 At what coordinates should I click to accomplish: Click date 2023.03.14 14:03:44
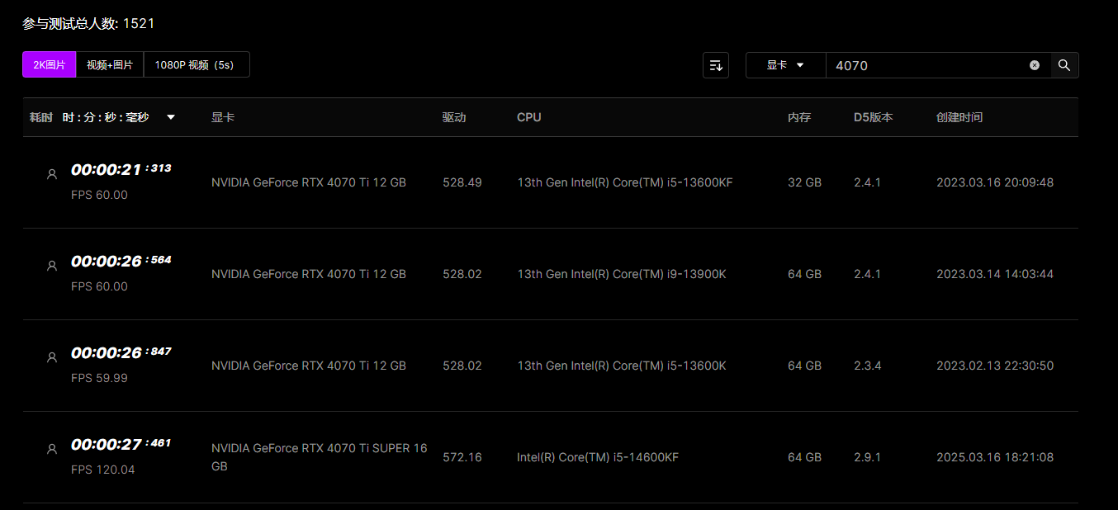click(x=995, y=274)
